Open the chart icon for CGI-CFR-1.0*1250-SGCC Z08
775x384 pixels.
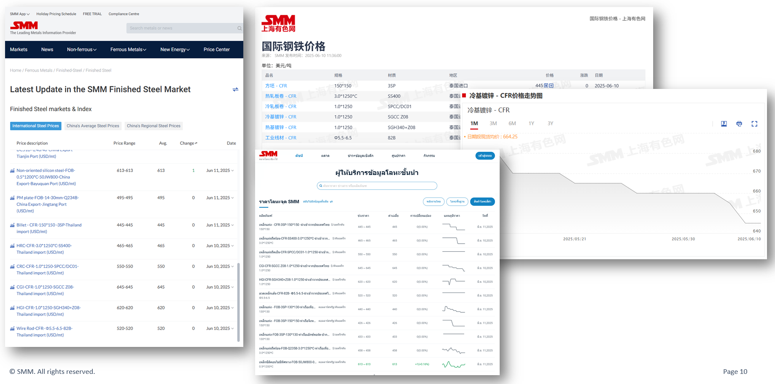12,287
